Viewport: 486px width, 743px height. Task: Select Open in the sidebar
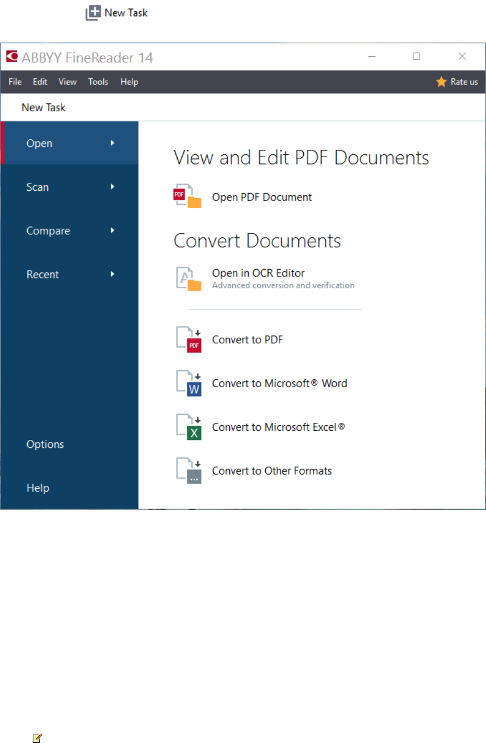pyautogui.click(x=70, y=143)
